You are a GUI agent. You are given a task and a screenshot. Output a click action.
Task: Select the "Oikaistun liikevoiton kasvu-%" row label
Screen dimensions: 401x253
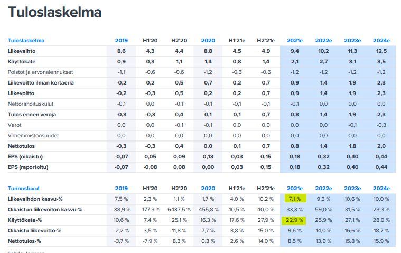pos(45,209)
